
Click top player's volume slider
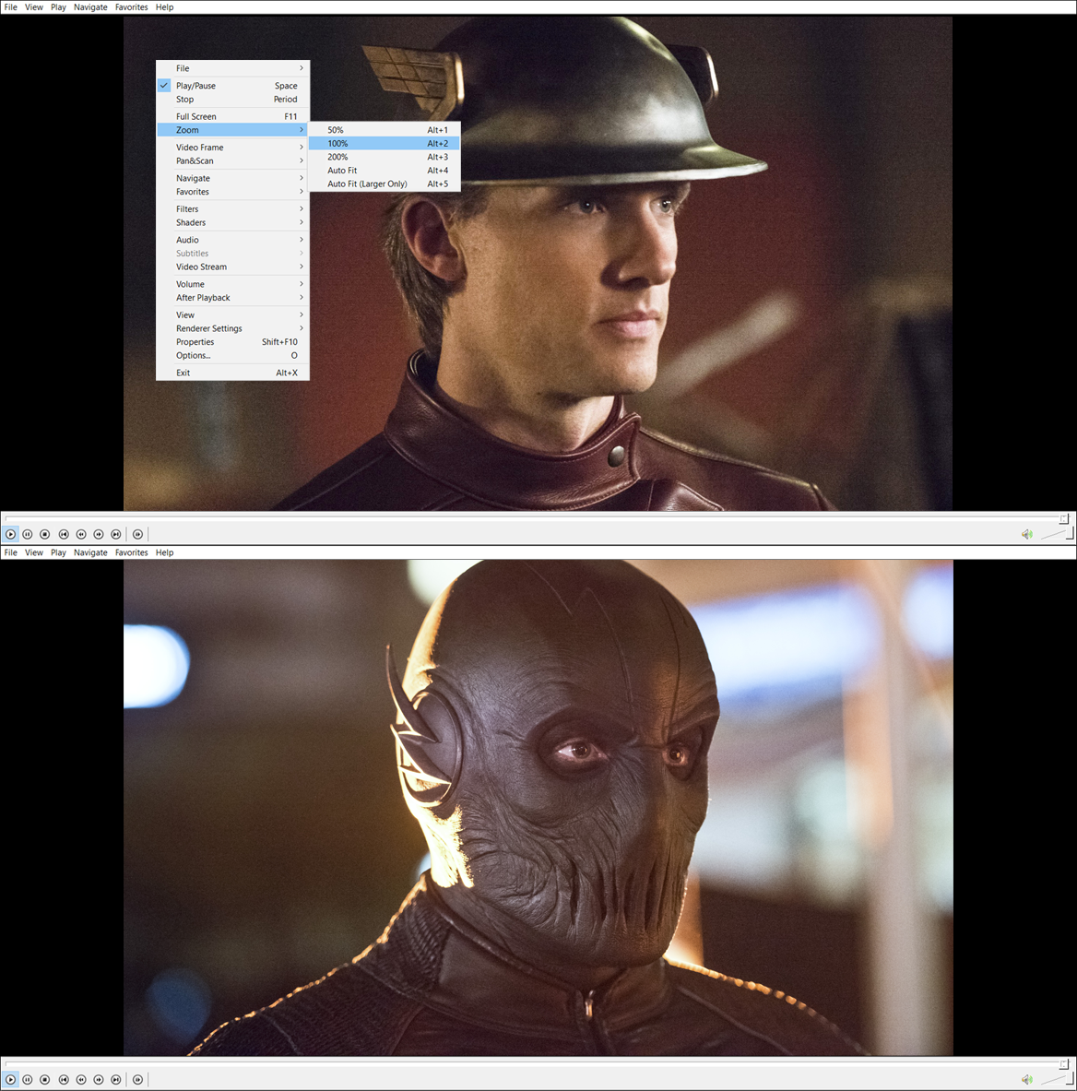1056,534
